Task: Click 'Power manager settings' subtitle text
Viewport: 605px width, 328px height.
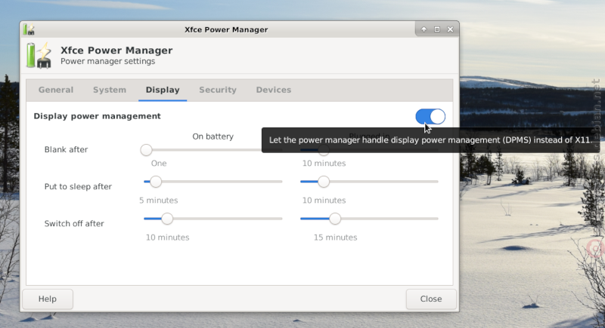Action: (x=107, y=61)
